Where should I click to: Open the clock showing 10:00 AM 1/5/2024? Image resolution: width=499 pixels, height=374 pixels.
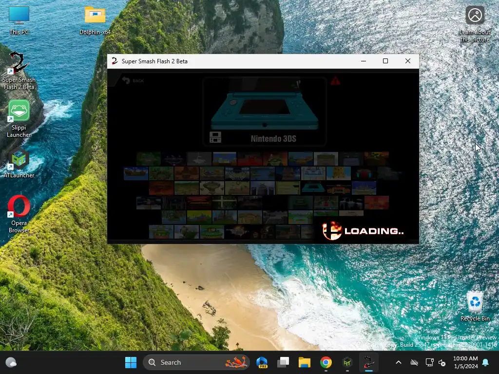465,362
